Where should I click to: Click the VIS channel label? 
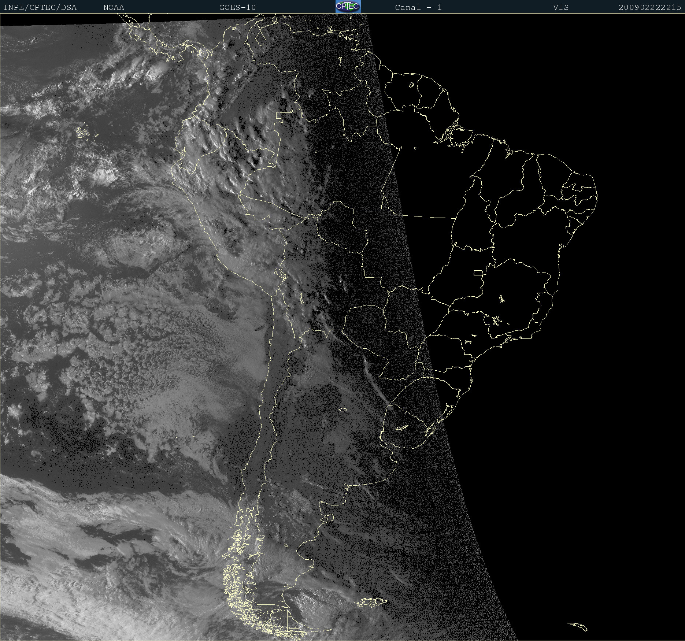(561, 8)
